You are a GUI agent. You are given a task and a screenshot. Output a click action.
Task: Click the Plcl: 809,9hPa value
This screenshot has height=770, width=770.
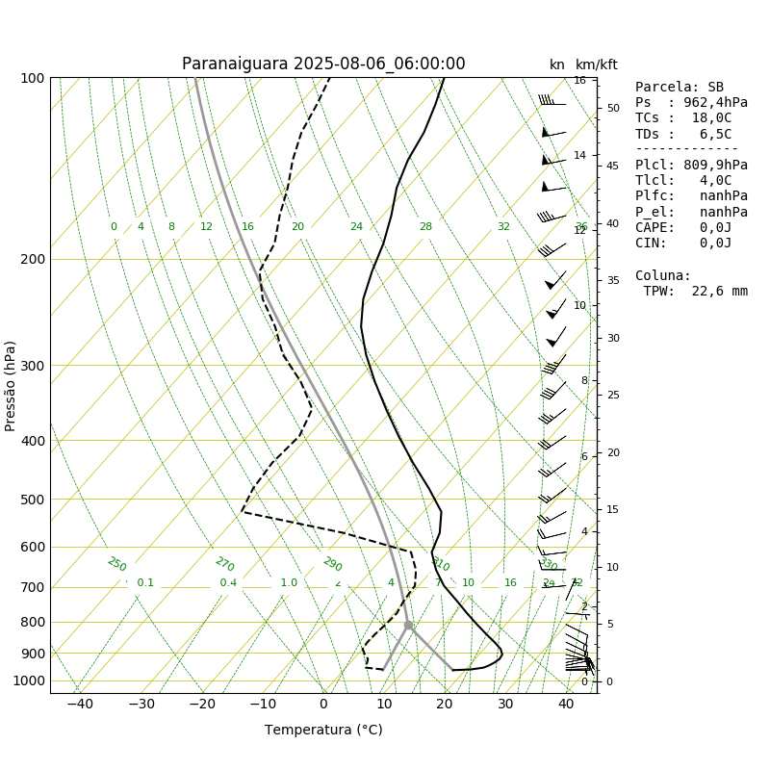point(691,165)
